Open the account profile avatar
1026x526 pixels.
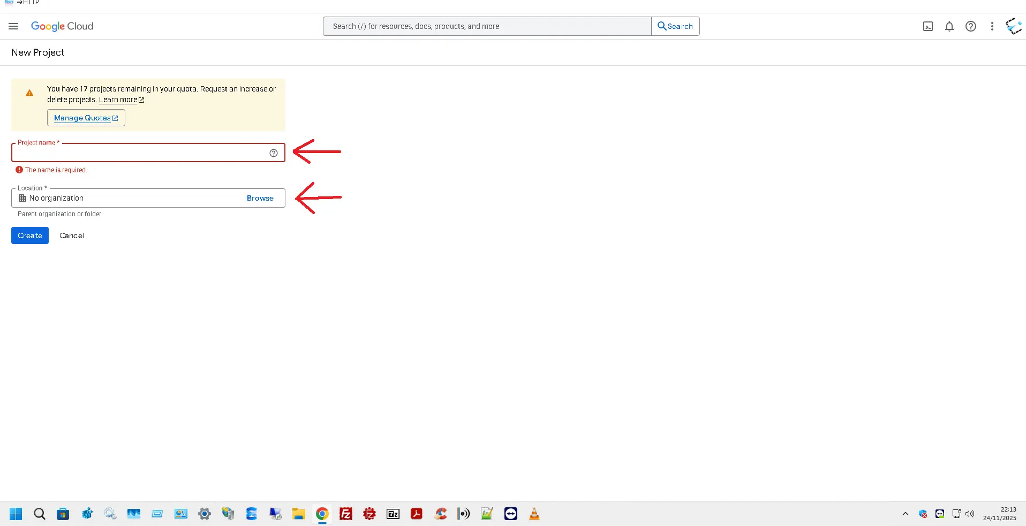1014,26
